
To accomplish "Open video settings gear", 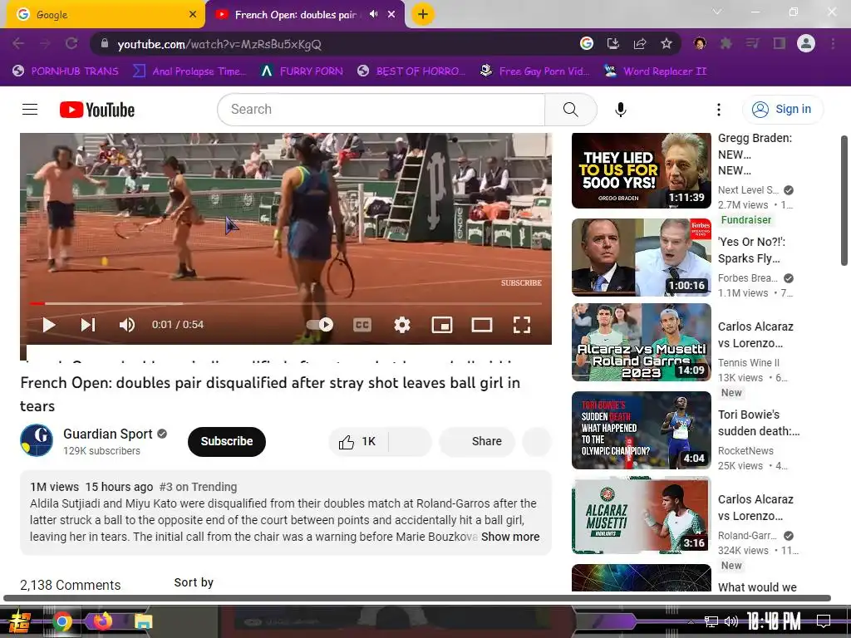I will (402, 325).
